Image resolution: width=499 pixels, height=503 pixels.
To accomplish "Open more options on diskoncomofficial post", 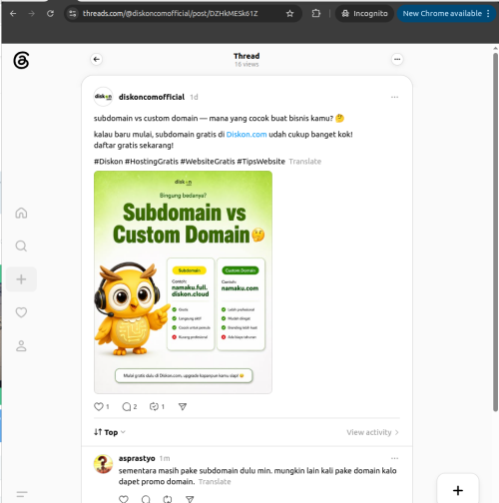I will [394, 97].
